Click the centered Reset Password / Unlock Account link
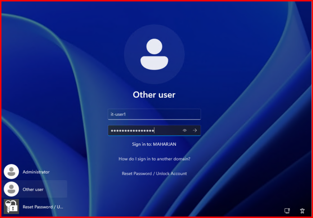Image resolution: width=313 pixels, height=218 pixels. point(154,173)
